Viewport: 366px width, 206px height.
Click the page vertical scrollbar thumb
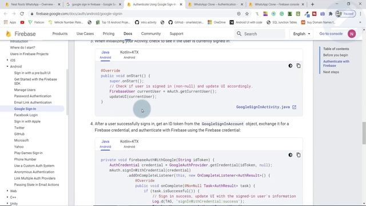(x=364, y=133)
